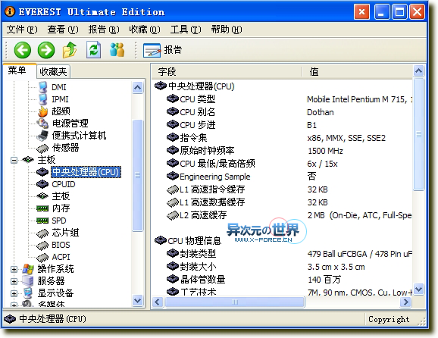Click the 内存 memory module icon
438x338 pixels.
pos(42,208)
